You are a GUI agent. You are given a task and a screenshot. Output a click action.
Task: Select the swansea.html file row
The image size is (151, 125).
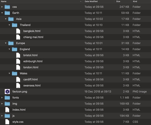point(32,85)
